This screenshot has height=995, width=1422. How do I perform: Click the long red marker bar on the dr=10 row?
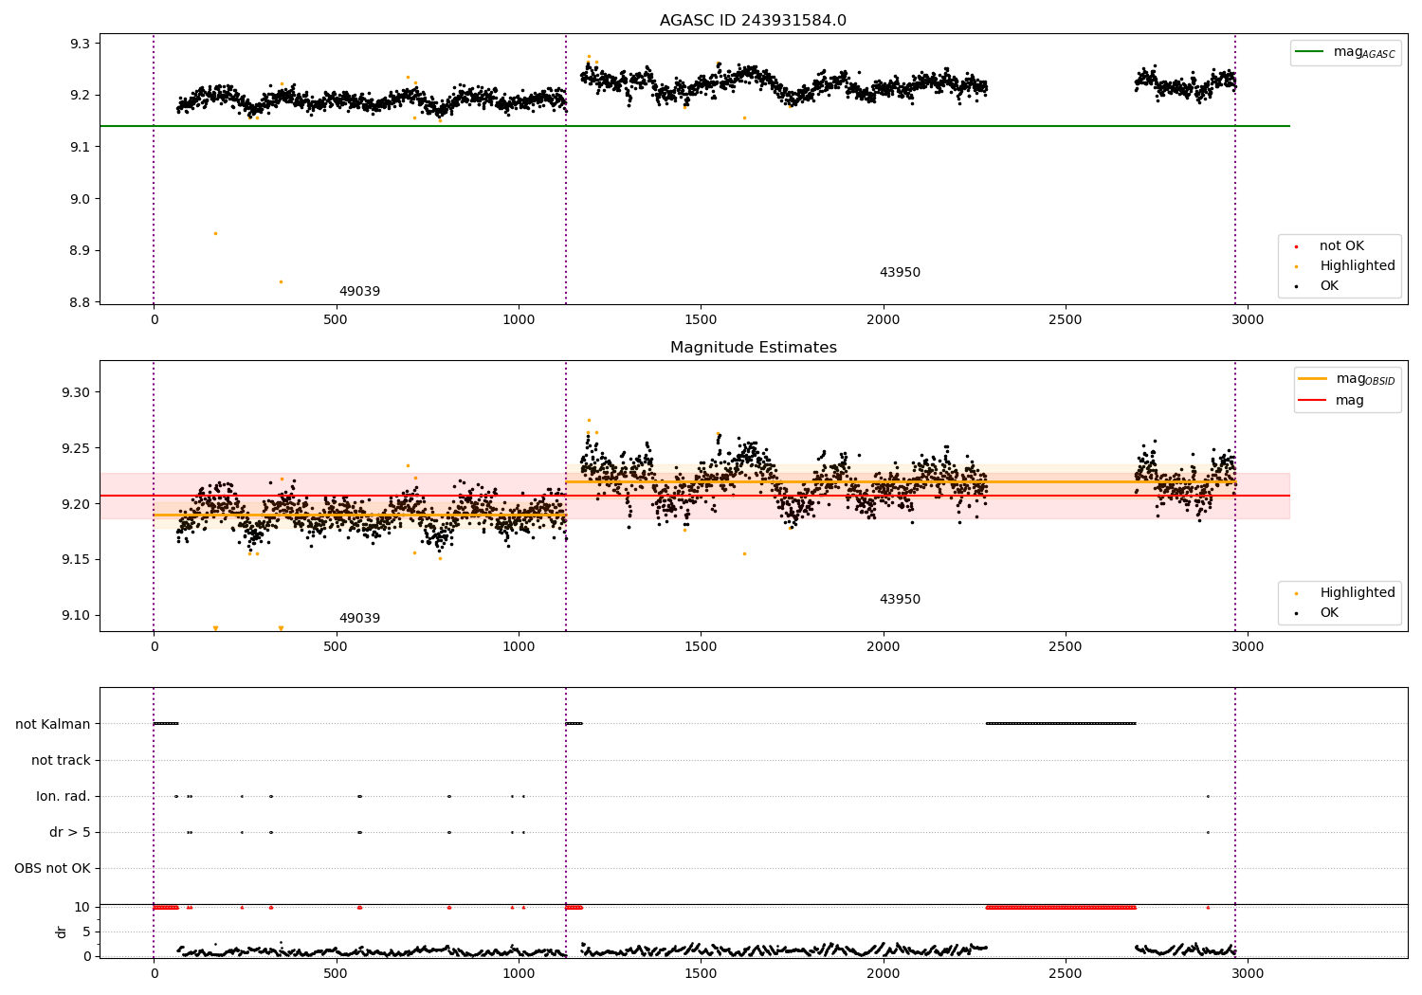(x=1061, y=908)
